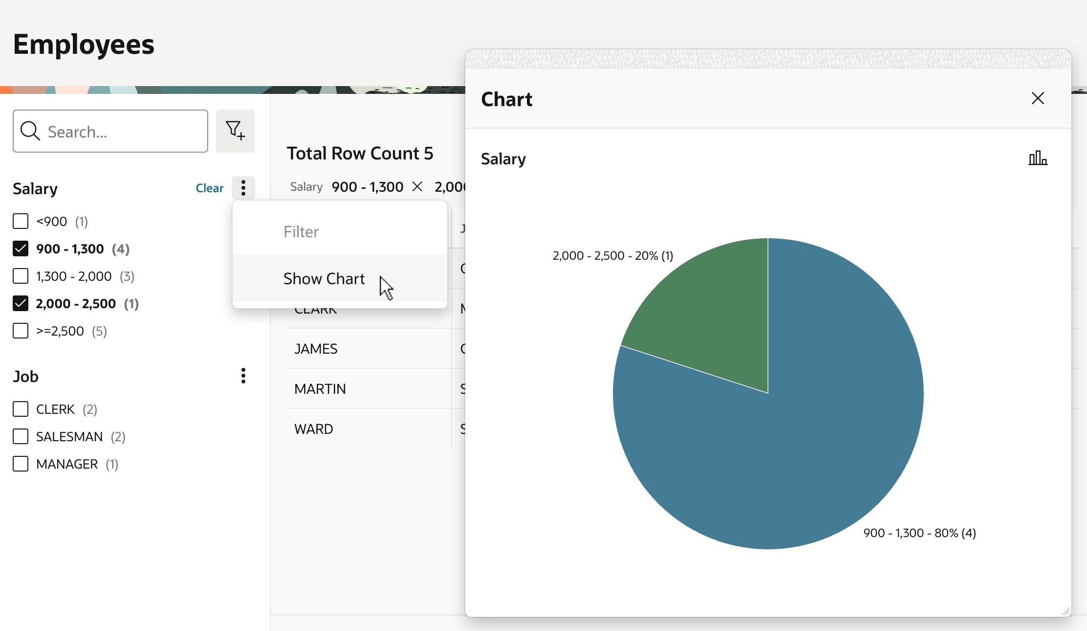This screenshot has width=1087, height=631.
Task: Open the Salary facet three-dot menu
Action: click(x=243, y=188)
